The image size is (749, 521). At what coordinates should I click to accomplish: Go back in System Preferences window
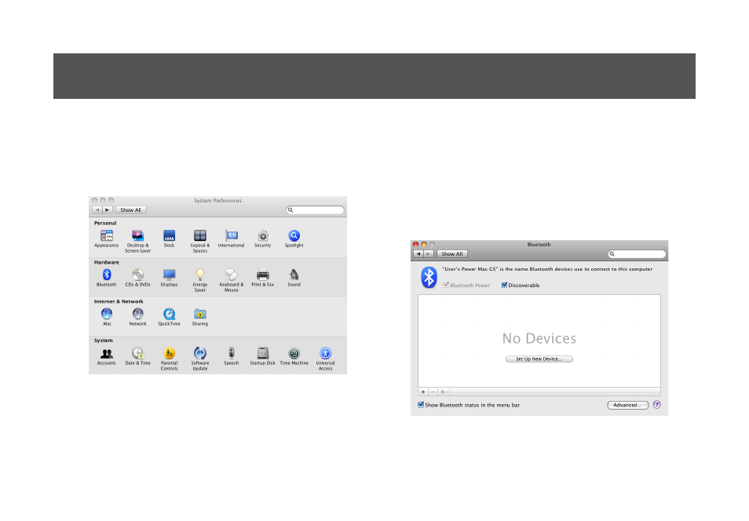tap(97, 210)
